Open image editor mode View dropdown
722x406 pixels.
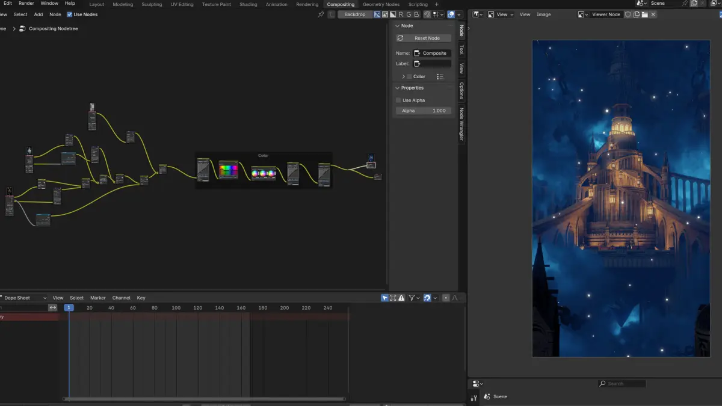coord(501,14)
